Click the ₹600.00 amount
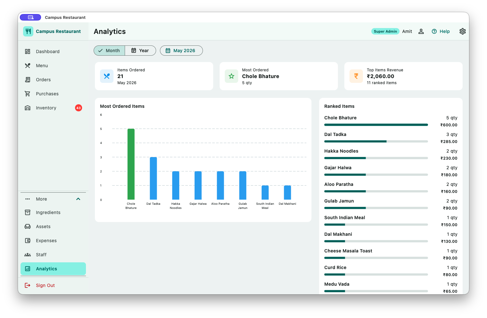 (449, 125)
